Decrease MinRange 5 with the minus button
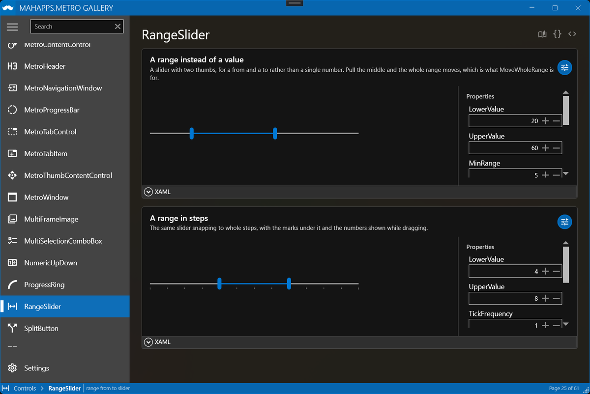Image resolution: width=590 pixels, height=394 pixels. tap(556, 175)
